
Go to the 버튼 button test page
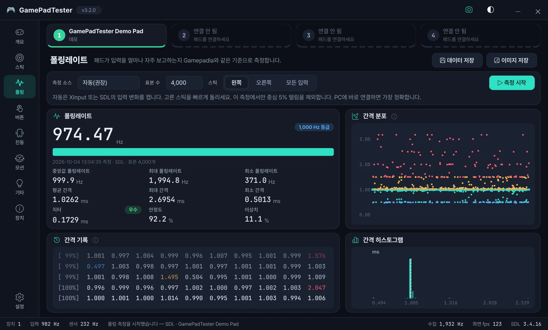point(19,112)
